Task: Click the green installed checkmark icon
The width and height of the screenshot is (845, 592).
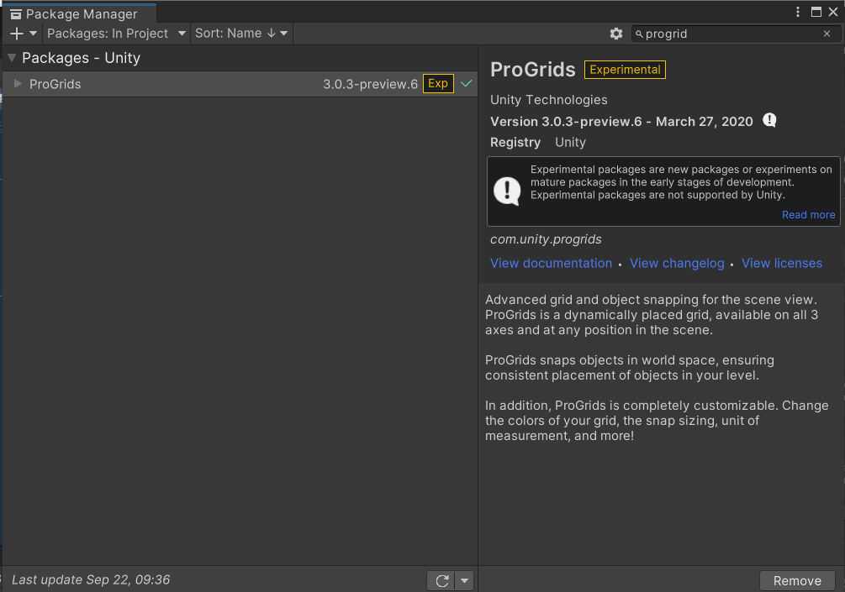Action: 466,83
